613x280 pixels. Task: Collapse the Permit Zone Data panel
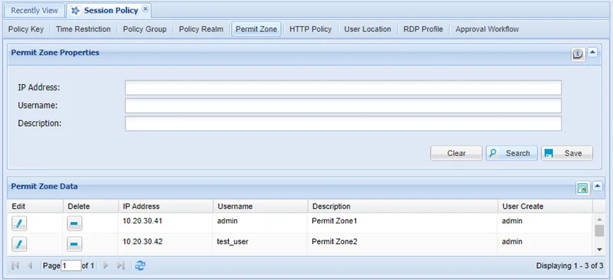click(597, 186)
